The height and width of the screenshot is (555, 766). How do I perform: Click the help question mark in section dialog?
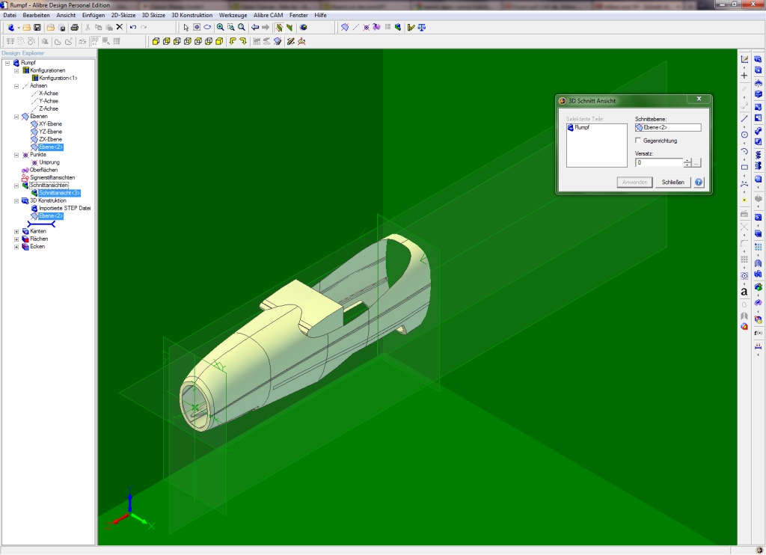pos(699,183)
